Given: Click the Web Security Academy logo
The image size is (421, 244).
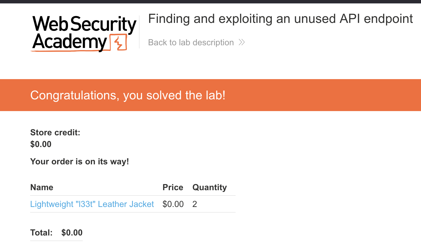Looking at the screenshot, I should coord(84,33).
